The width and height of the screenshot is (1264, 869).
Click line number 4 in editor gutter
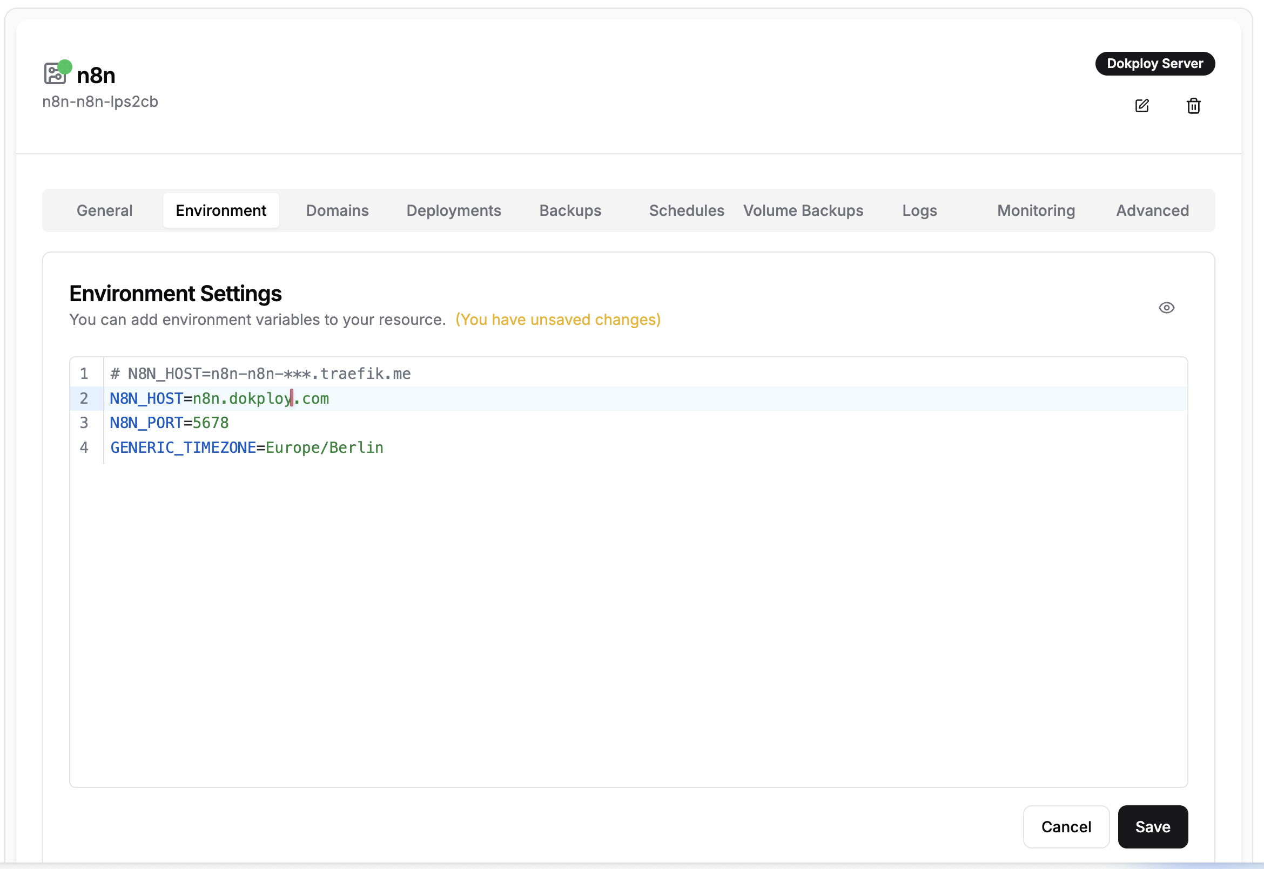[x=84, y=447]
